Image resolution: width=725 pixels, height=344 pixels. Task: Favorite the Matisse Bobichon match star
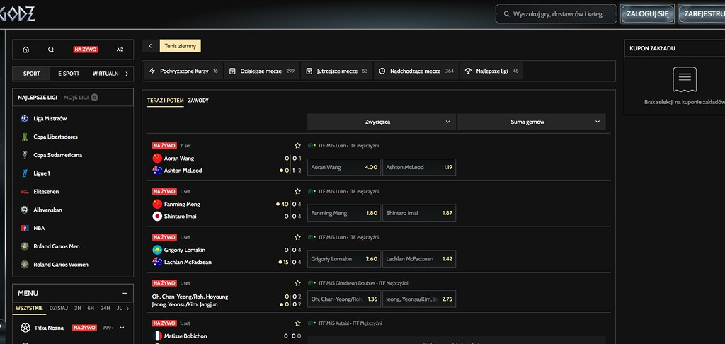pyautogui.click(x=298, y=323)
